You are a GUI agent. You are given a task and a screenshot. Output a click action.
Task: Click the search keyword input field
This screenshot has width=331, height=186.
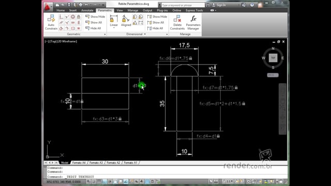(x=183, y=5)
